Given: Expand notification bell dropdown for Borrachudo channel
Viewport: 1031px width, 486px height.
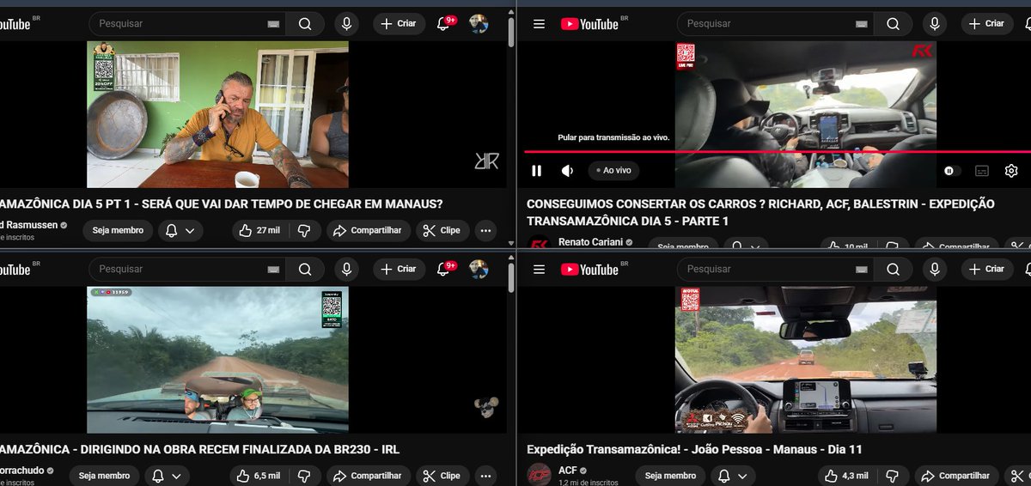Looking at the screenshot, I should click(167, 476).
